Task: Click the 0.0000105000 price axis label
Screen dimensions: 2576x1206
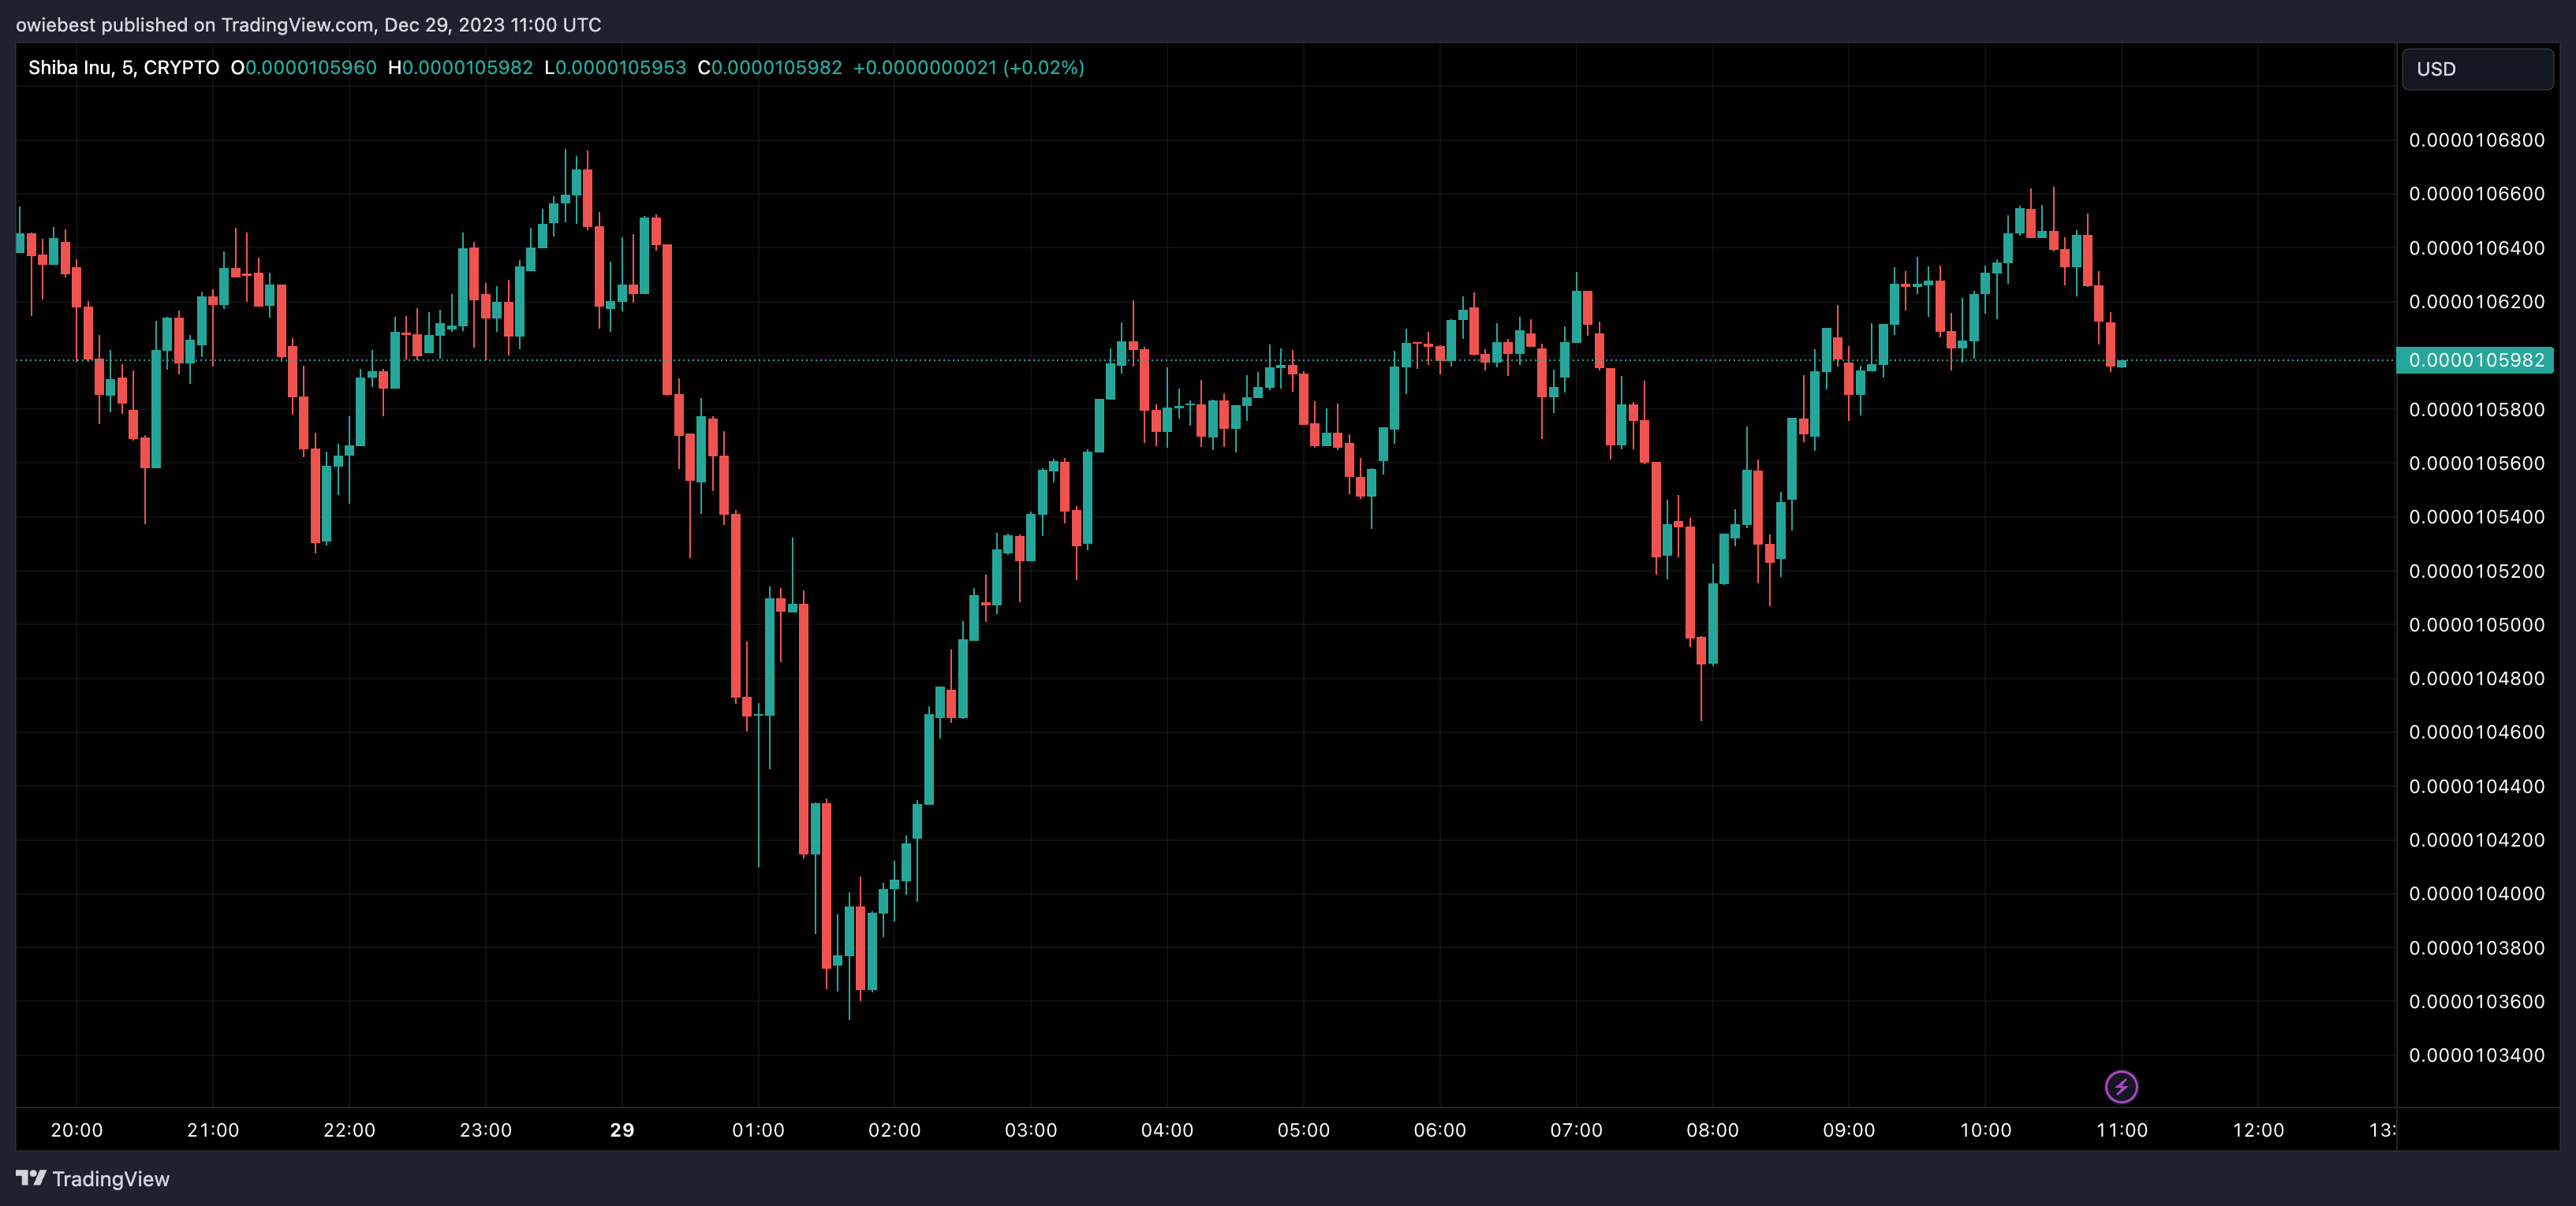Action: tap(2476, 624)
